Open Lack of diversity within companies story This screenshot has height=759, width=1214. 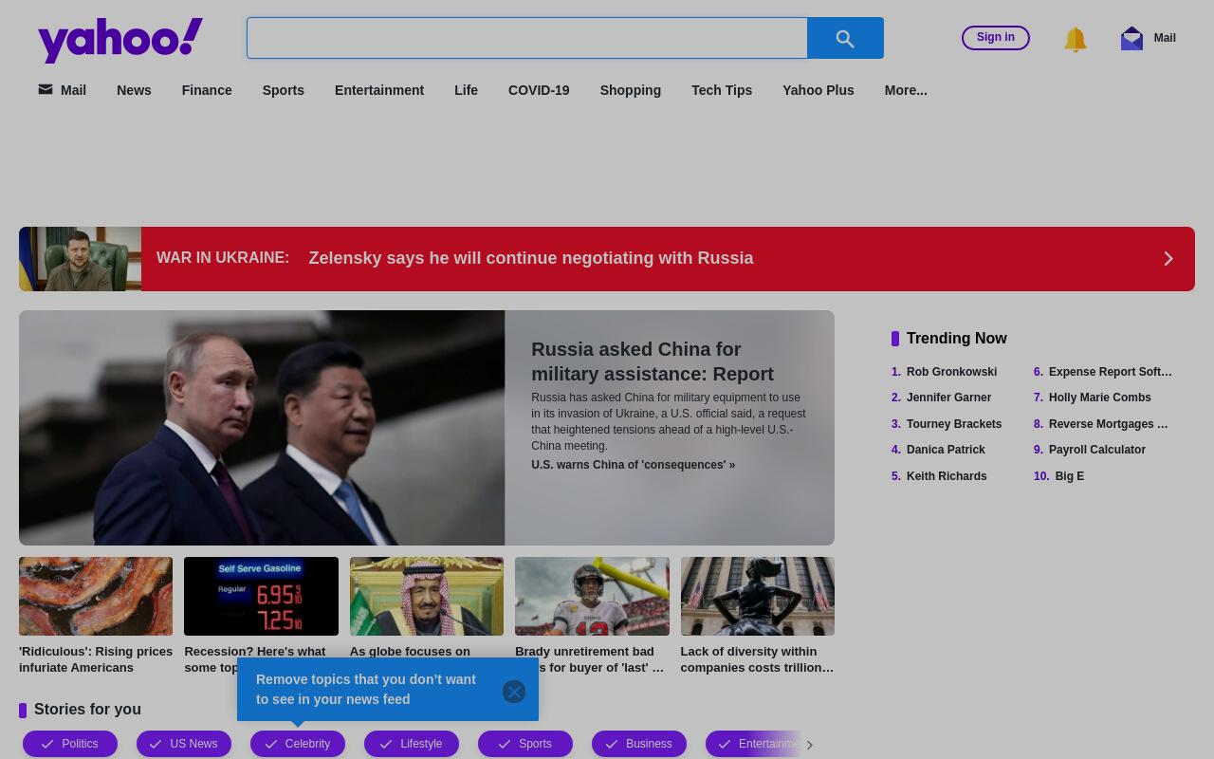(757, 659)
